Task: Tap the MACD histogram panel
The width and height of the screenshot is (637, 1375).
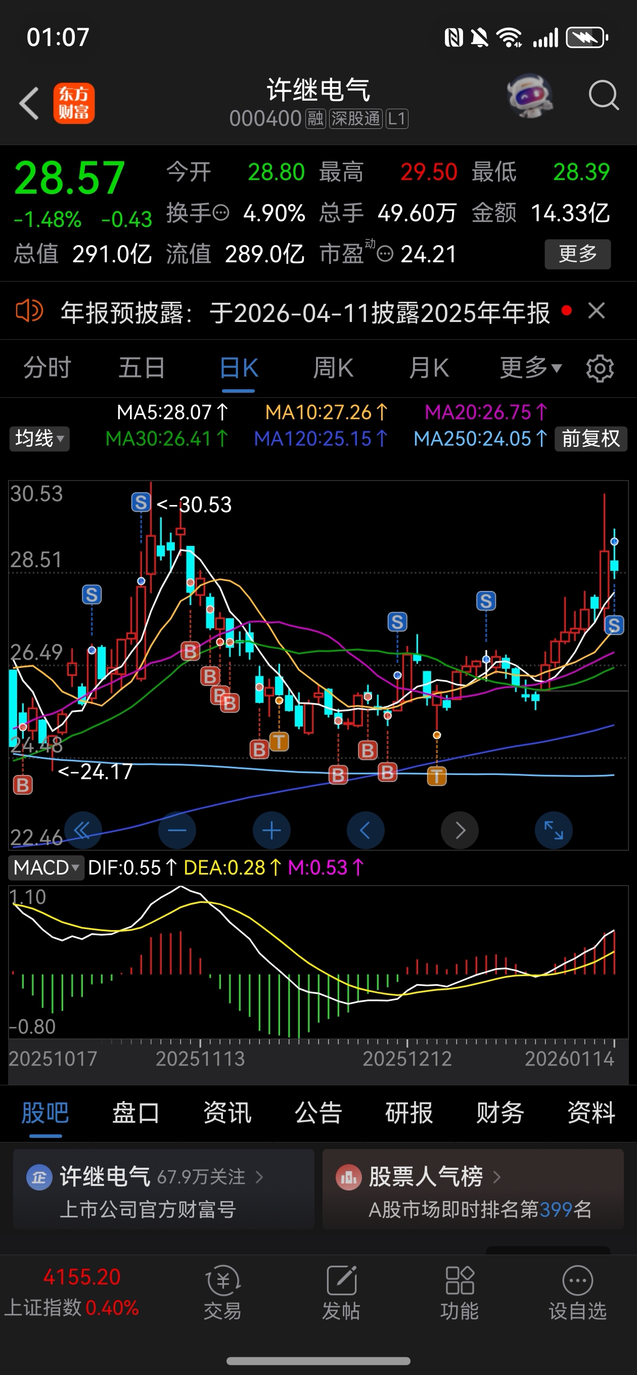Action: (318, 962)
